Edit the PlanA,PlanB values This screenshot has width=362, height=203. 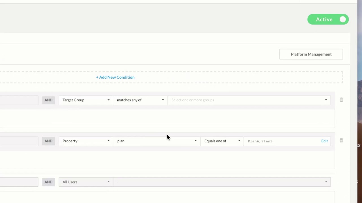324,141
